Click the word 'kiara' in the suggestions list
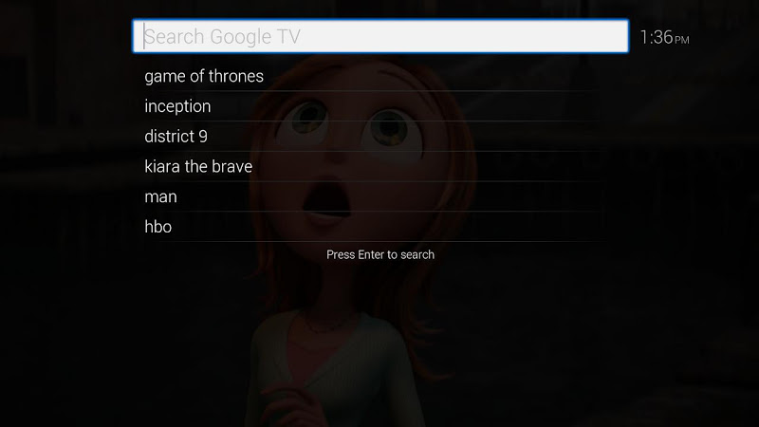759x427 pixels. pyautogui.click(x=162, y=167)
